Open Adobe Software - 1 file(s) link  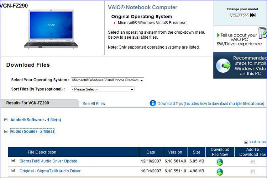click(36, 120)
